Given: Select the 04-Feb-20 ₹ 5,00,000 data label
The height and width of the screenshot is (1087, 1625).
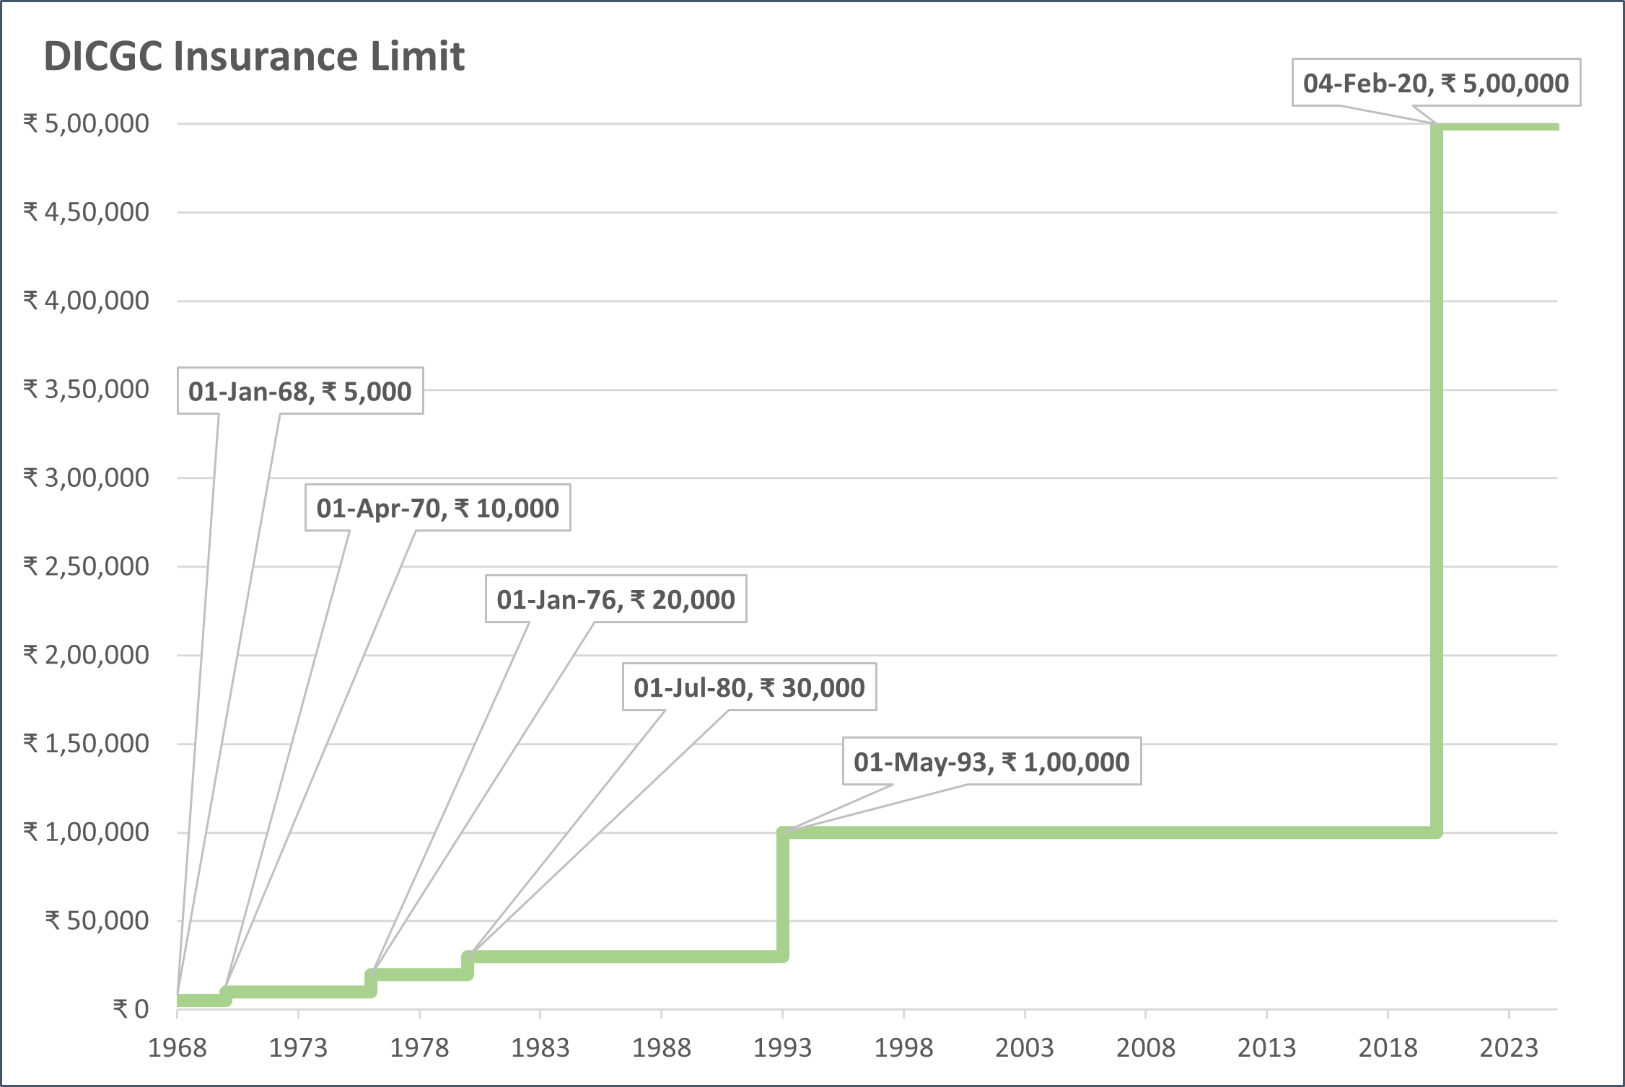Looking at the screenshot, I should tap(1435, 83).
